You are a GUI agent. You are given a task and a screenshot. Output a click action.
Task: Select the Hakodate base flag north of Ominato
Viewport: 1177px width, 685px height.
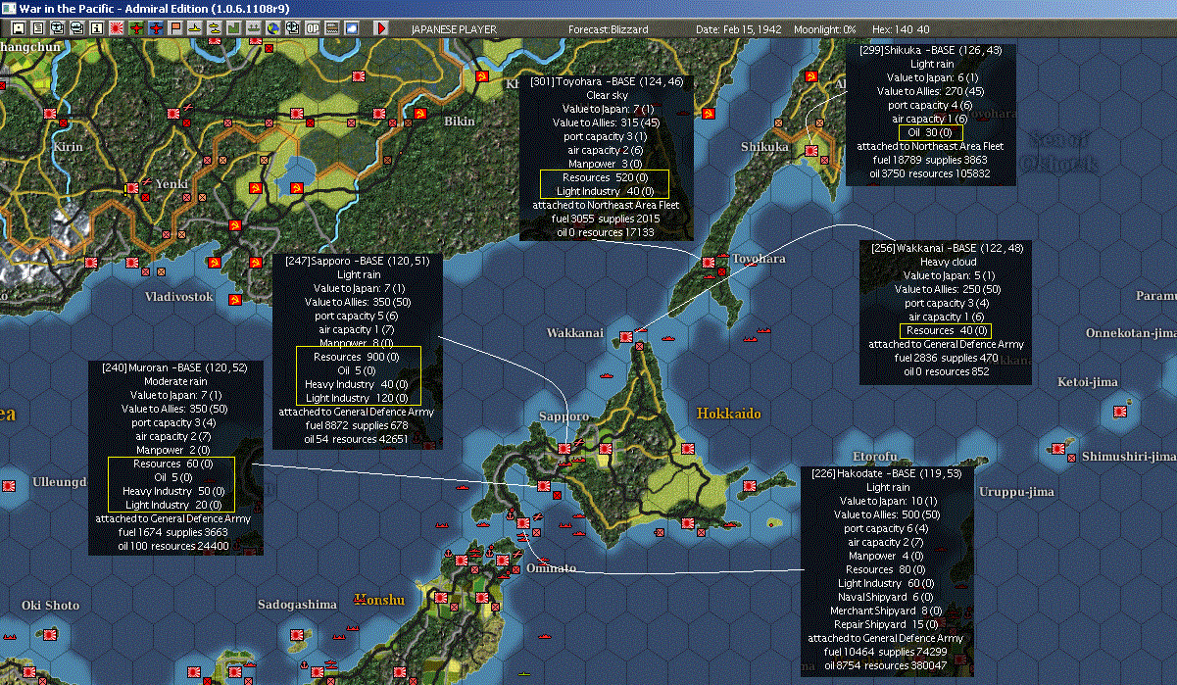coord(524,521)
